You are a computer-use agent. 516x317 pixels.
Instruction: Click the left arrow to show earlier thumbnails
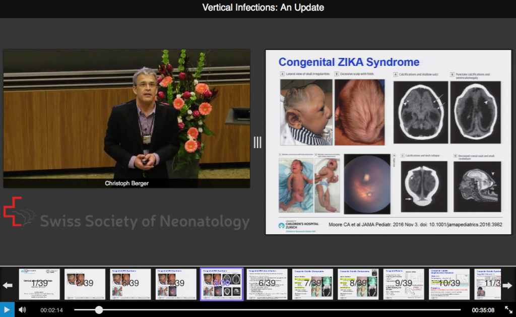point(8,285)
